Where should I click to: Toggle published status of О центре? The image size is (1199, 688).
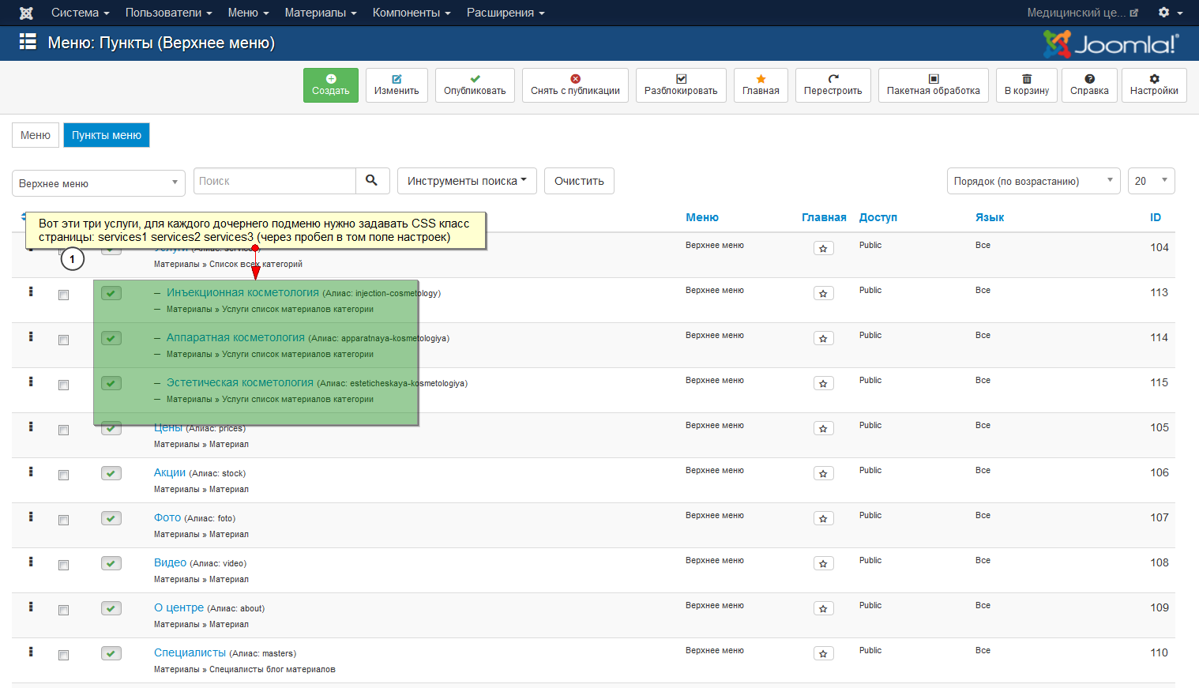click(111, 608)
